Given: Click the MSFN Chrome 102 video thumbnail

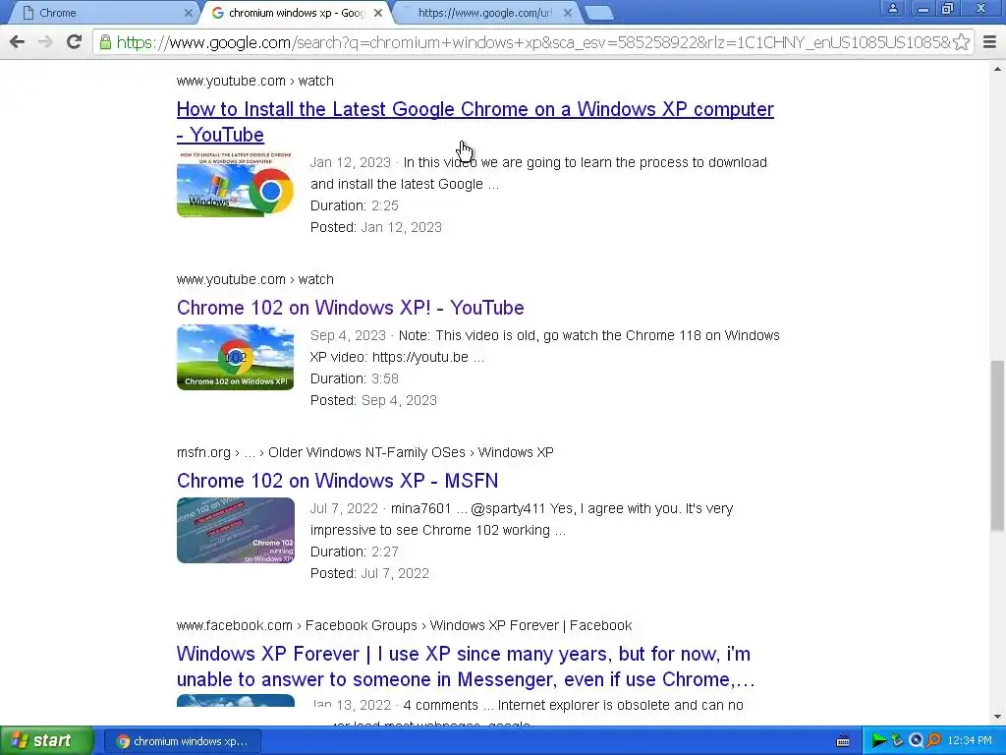Looking at the screenshot, I should [x=236, y=530].
